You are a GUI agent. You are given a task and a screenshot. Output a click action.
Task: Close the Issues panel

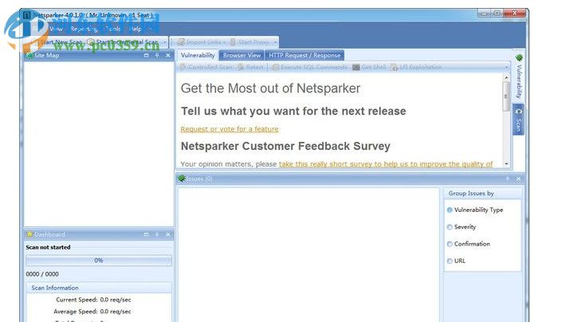[x=518, y=179]
